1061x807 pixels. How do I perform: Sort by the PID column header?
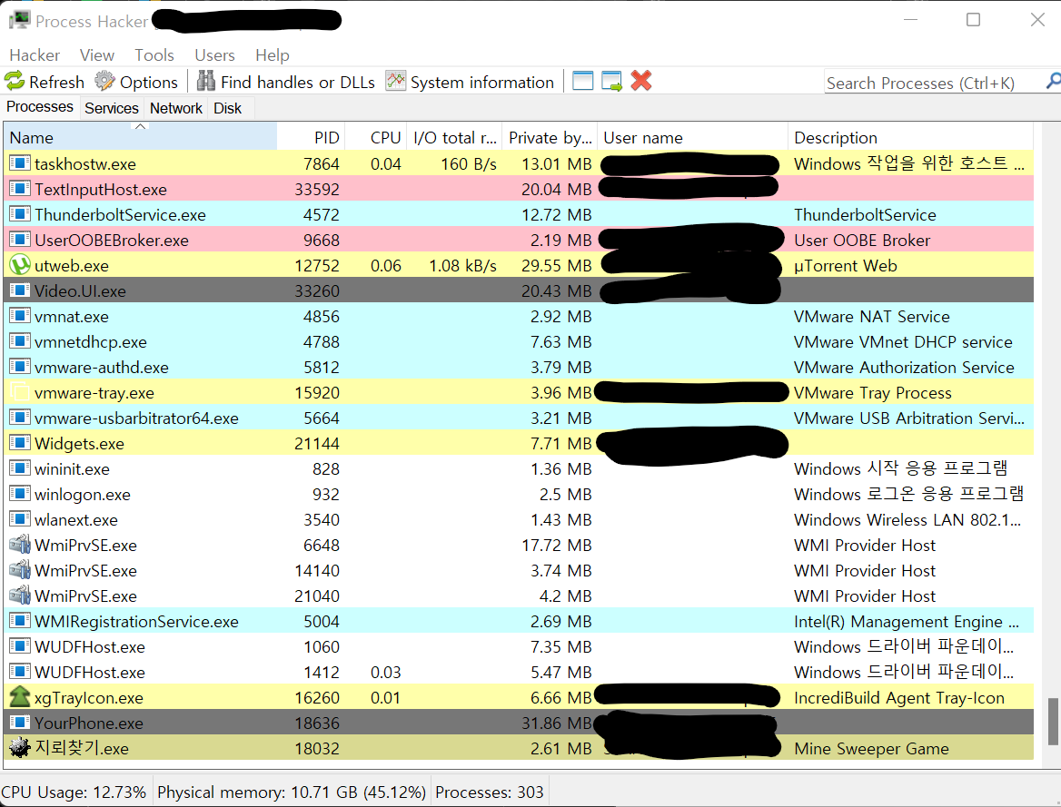point(312,137)
